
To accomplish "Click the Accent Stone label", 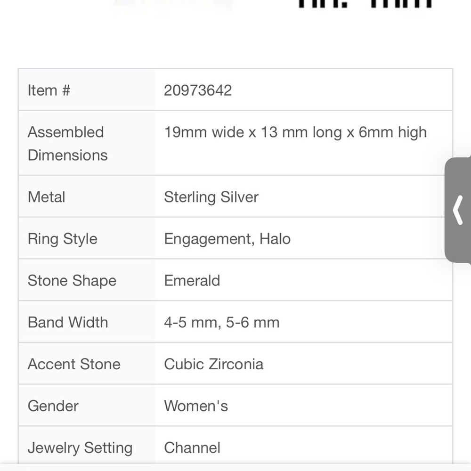I will [x=74, y=364].
